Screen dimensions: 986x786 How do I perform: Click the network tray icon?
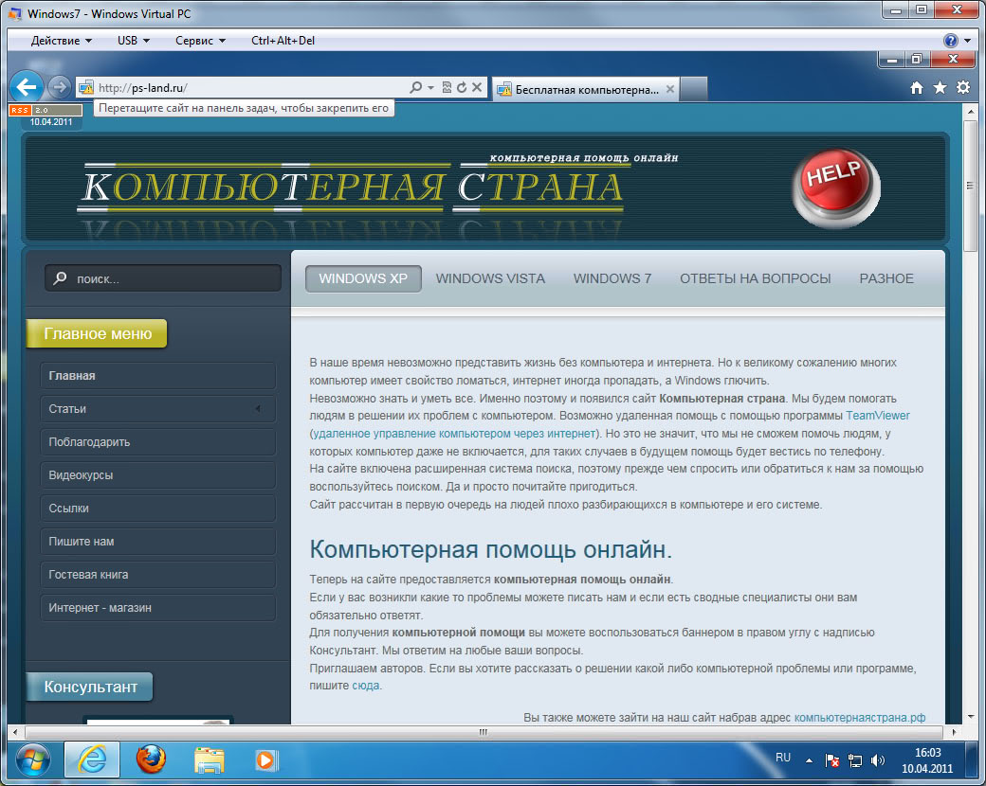(x=855, y=760)
